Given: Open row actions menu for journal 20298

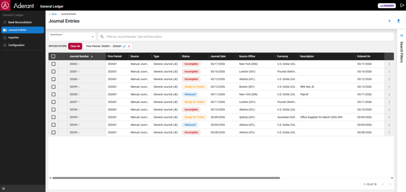Looking at the screenshot, I should pos(389,94).
